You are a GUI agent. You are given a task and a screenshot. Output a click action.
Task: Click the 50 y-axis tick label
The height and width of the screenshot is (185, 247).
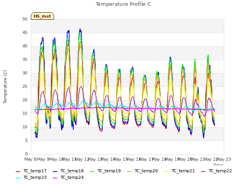tap(25, 19)
